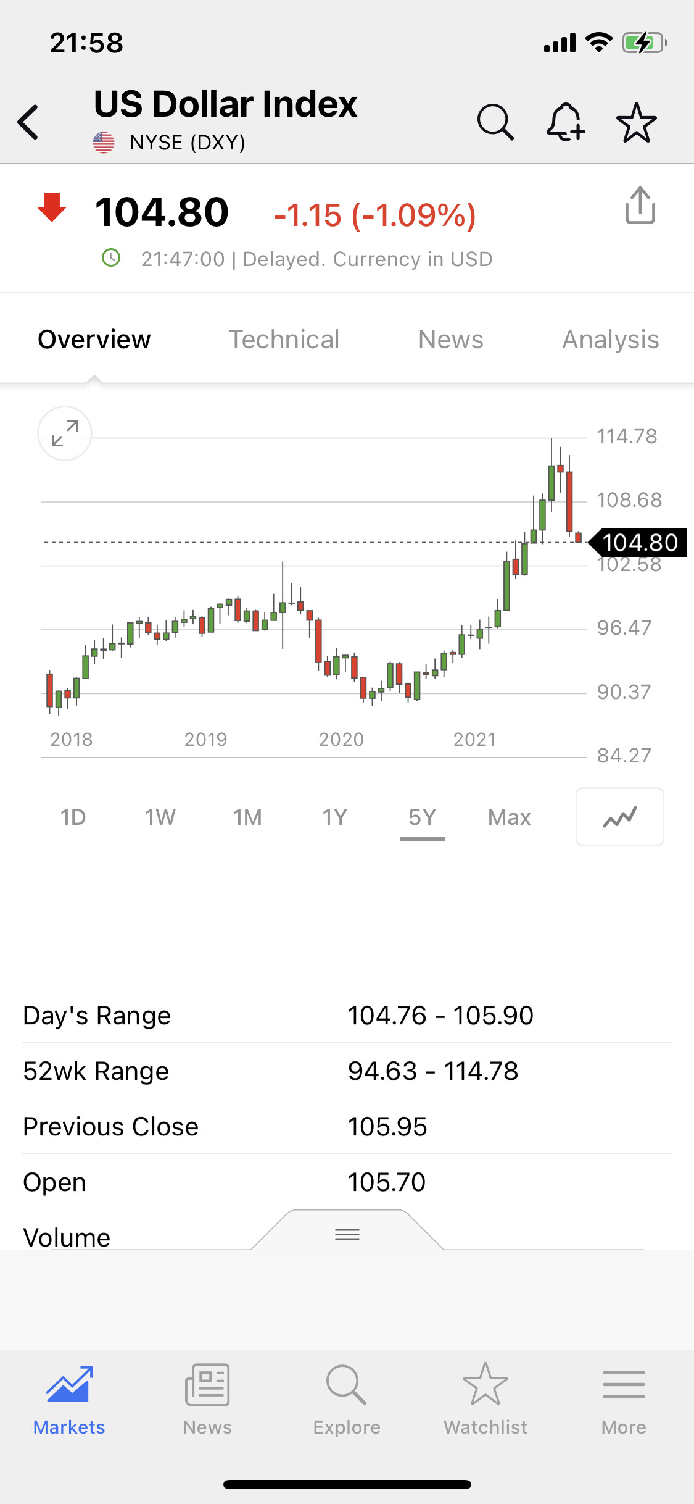This screenshot has height=1504, width=694.
Task: Select the 1D chart range
Action: click(x=73, y=817)
